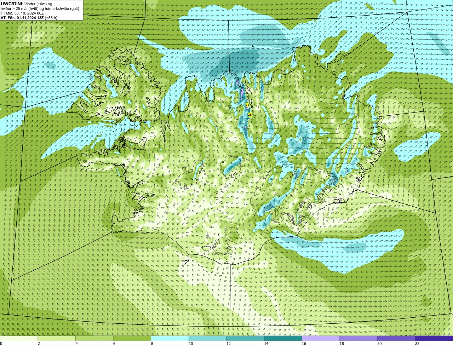Viewport: 453px width, 346px height.
Task: Click the scale label 4
Action: (76, 344)
